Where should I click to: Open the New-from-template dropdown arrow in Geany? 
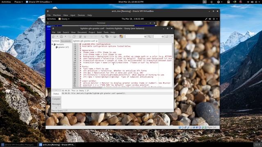57,36
